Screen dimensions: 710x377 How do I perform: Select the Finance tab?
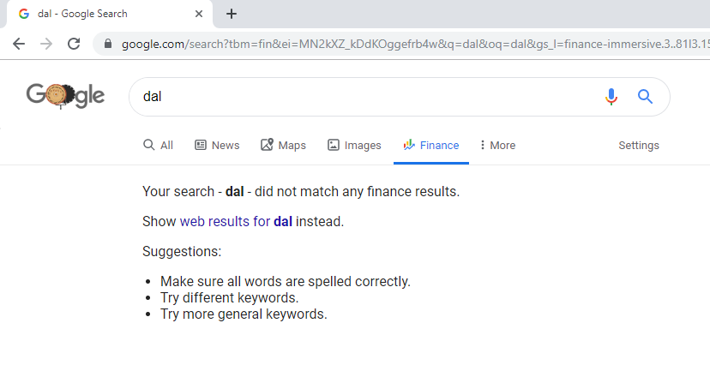point(431,146)
